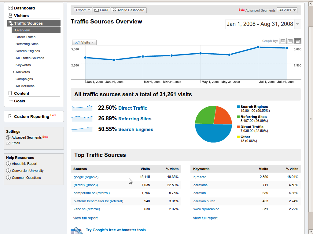
Task: Open the Export dropdown
Action: coord(83,10)
